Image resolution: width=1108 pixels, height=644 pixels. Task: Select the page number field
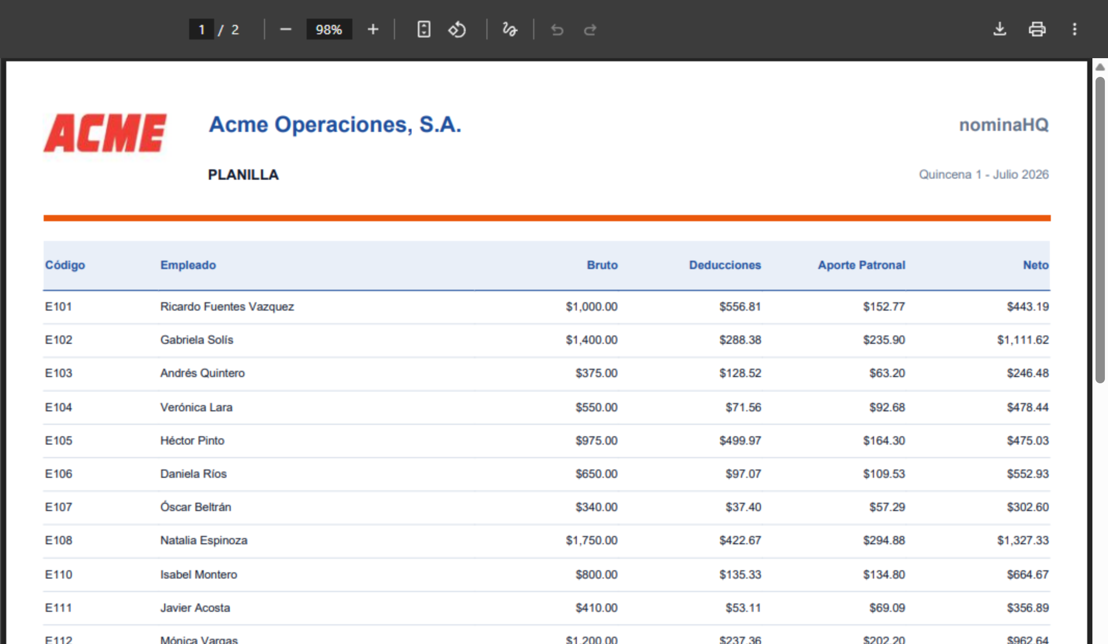coord(202,30)
